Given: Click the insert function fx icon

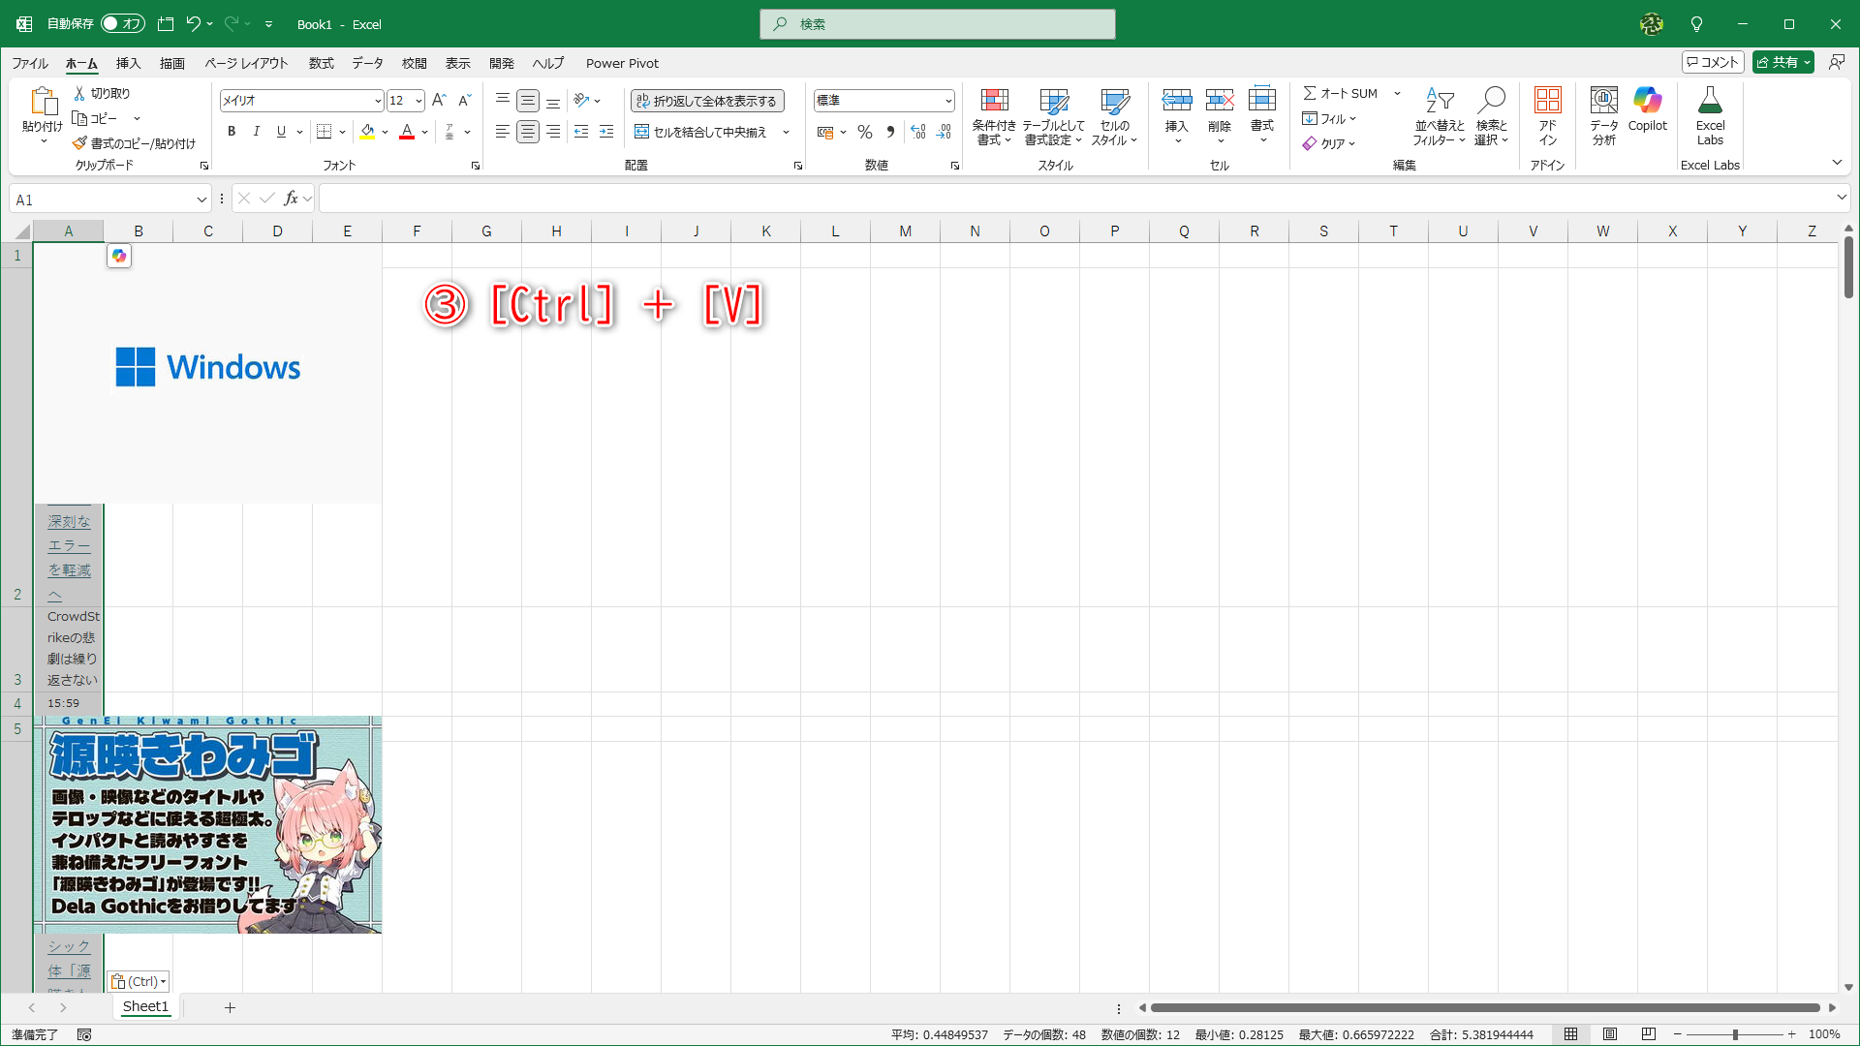Looking at the screenshot, I should 291,199.
